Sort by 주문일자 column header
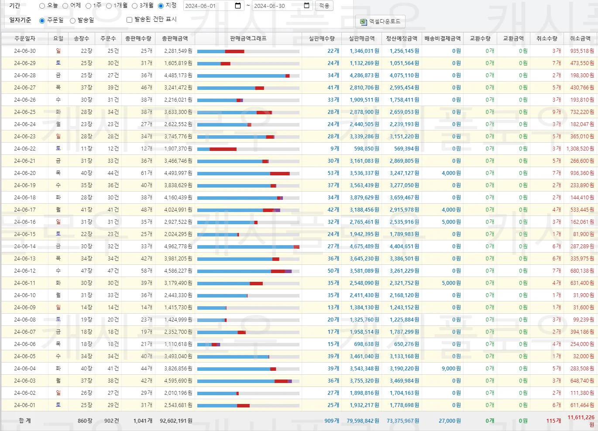This screenshot has height=431, width=598. [x=25, y=38]
